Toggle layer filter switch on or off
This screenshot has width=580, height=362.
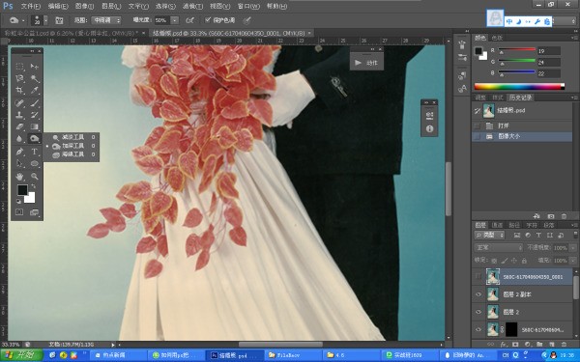click(x=575, y=235)
